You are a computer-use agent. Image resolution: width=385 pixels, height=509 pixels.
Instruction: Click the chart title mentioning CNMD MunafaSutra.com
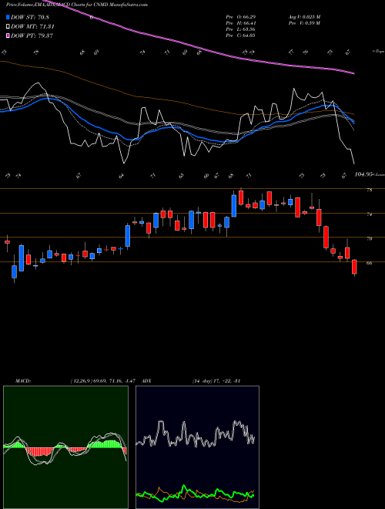pos(77,5)
